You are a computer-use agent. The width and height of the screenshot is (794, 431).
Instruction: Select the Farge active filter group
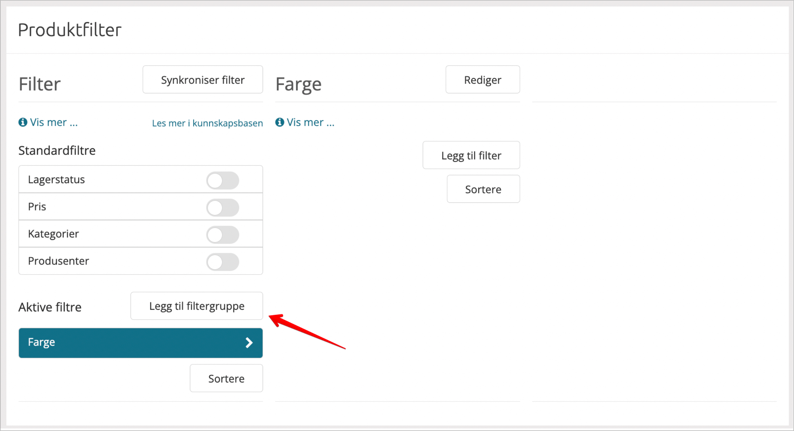click(x=141, y=343)
